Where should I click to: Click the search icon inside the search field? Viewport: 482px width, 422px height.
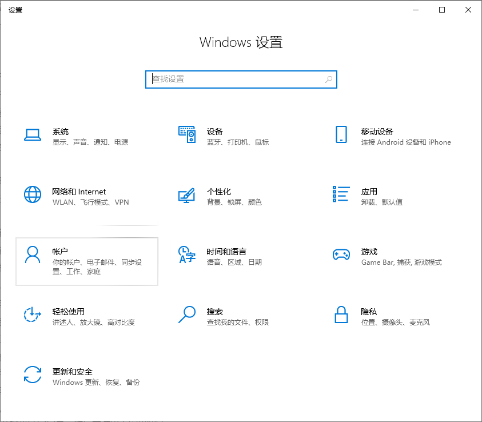329,79
